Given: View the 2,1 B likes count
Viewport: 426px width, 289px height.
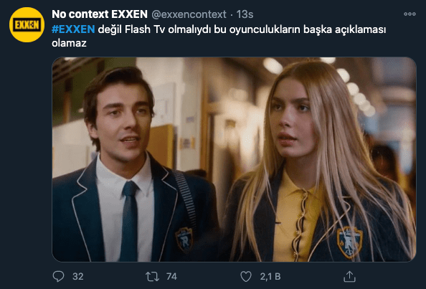Looking at the screenshot, I should (270, 277).
